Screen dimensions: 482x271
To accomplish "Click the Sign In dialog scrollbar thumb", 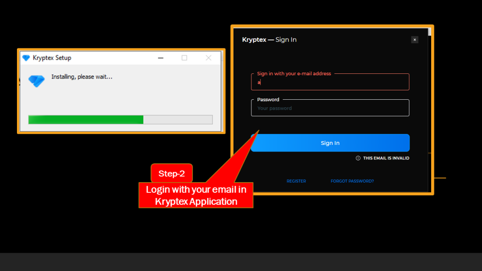I will point(429,32).
